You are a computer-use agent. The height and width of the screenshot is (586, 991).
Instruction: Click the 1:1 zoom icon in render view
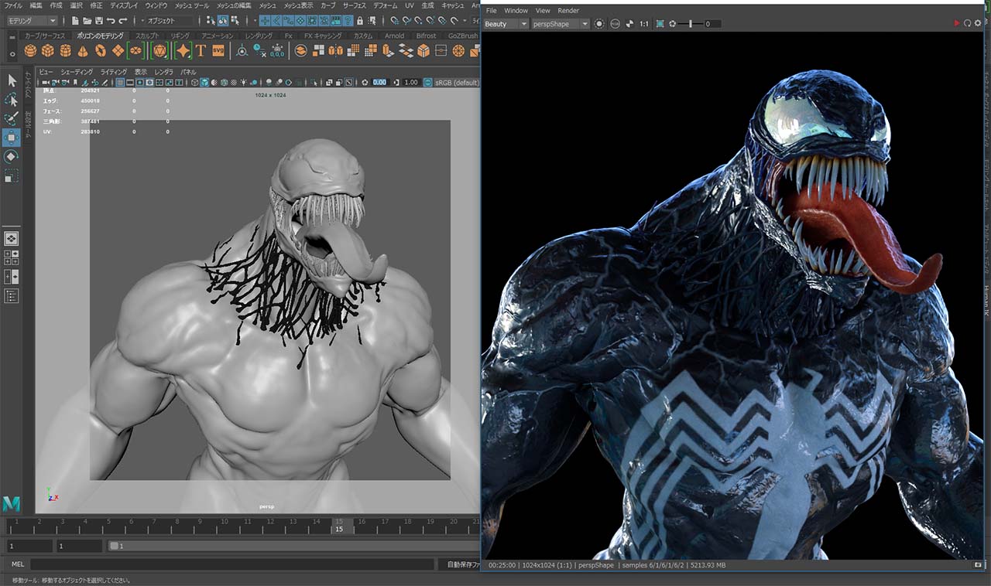click(644, 24)
